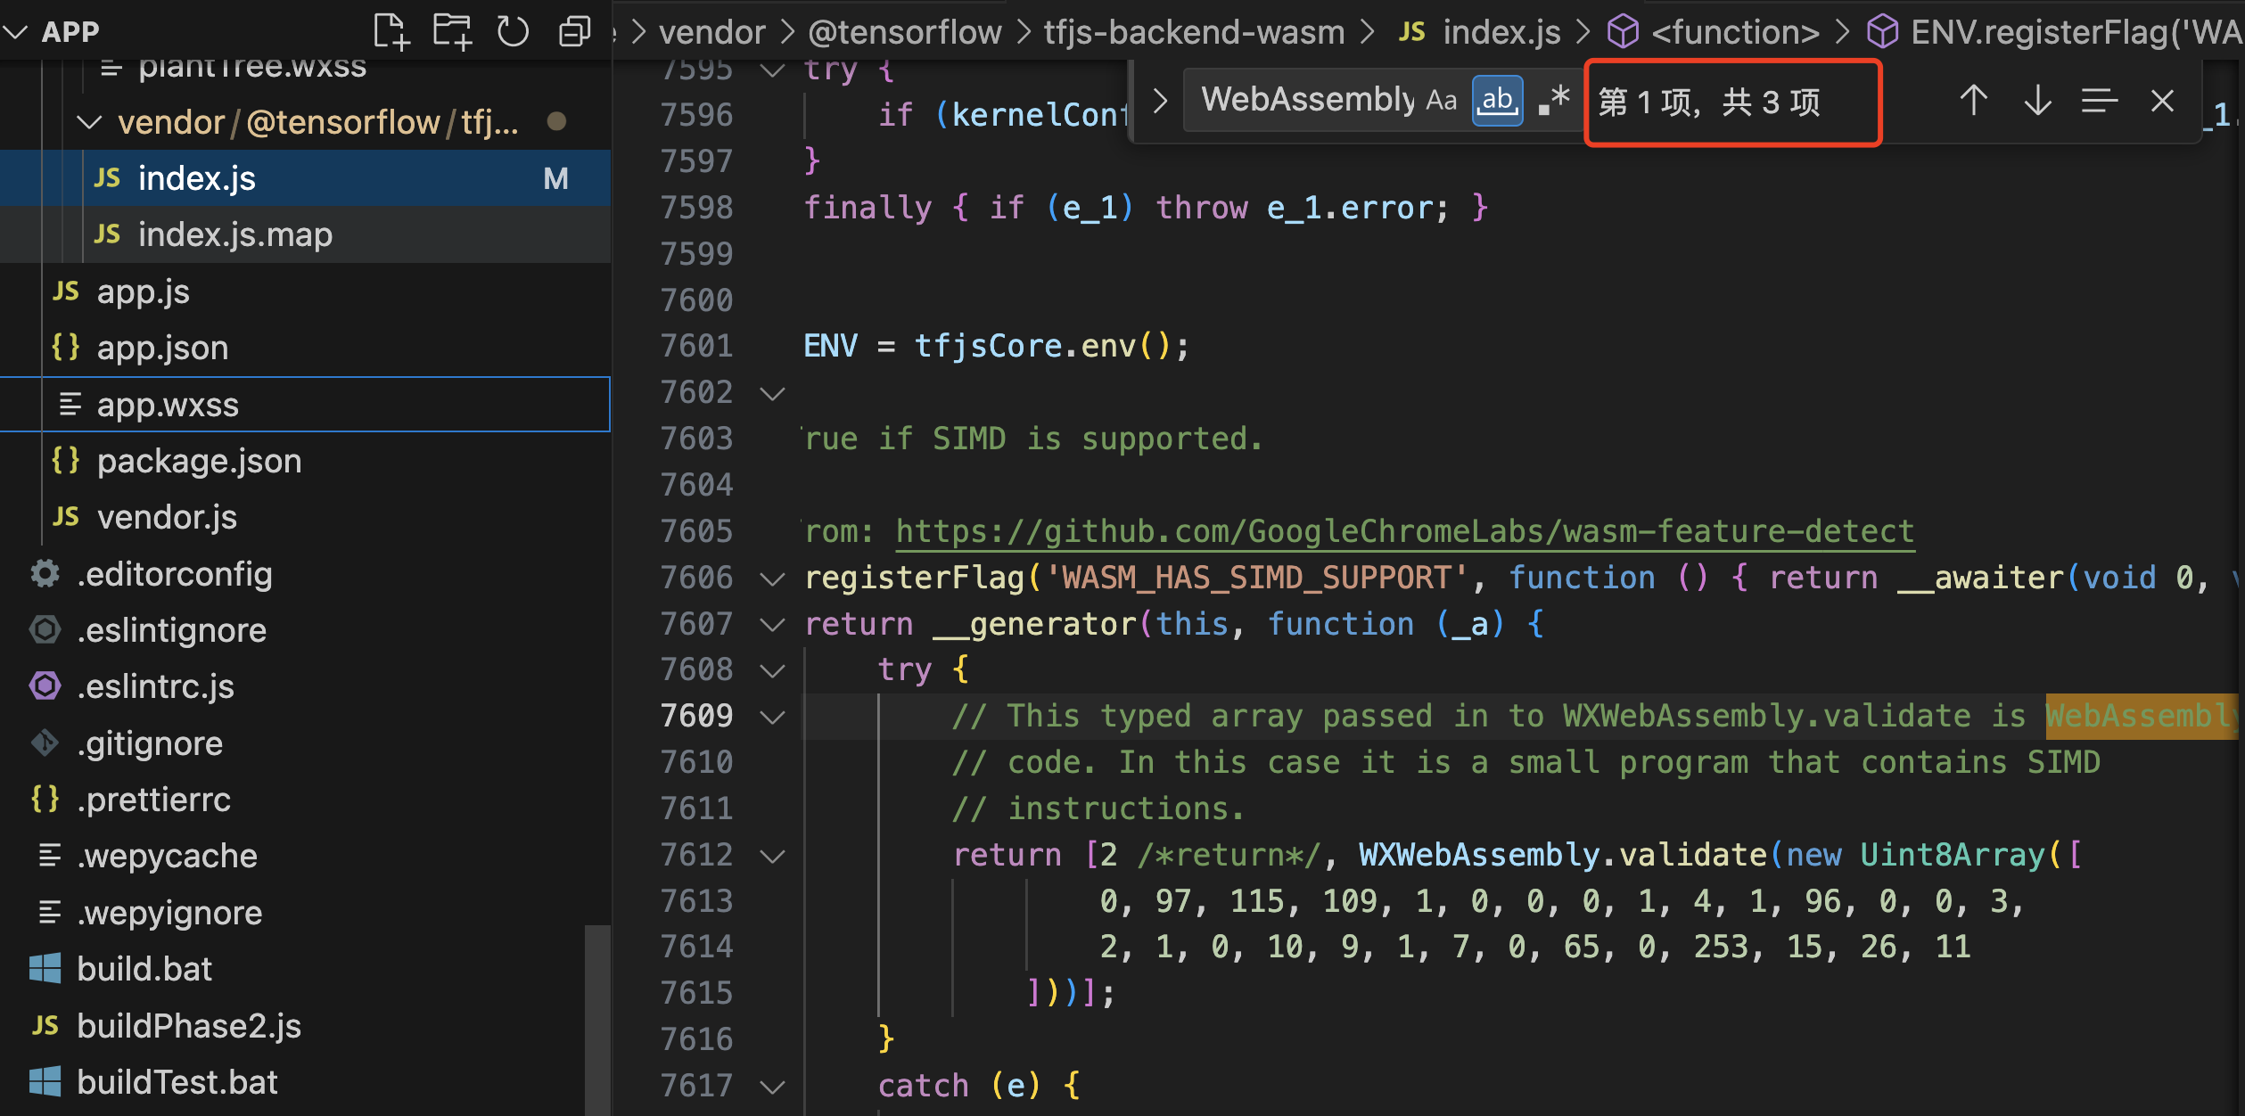Toggle Match Whole Word option
The width and height of the screenshot is (2245, 1116).
point(1497,101)
